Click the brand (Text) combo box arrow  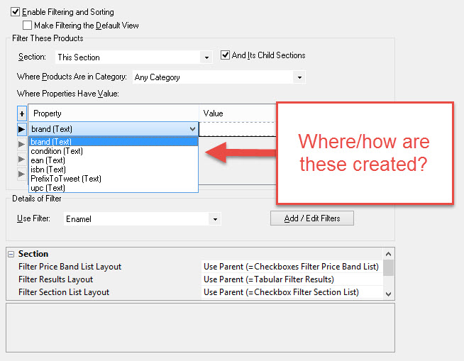(192, 129)
